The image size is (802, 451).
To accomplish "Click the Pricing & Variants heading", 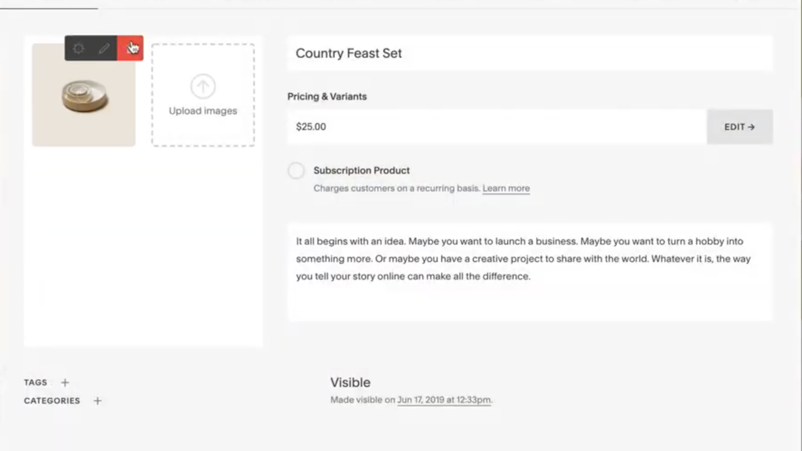I will point(327,96).
